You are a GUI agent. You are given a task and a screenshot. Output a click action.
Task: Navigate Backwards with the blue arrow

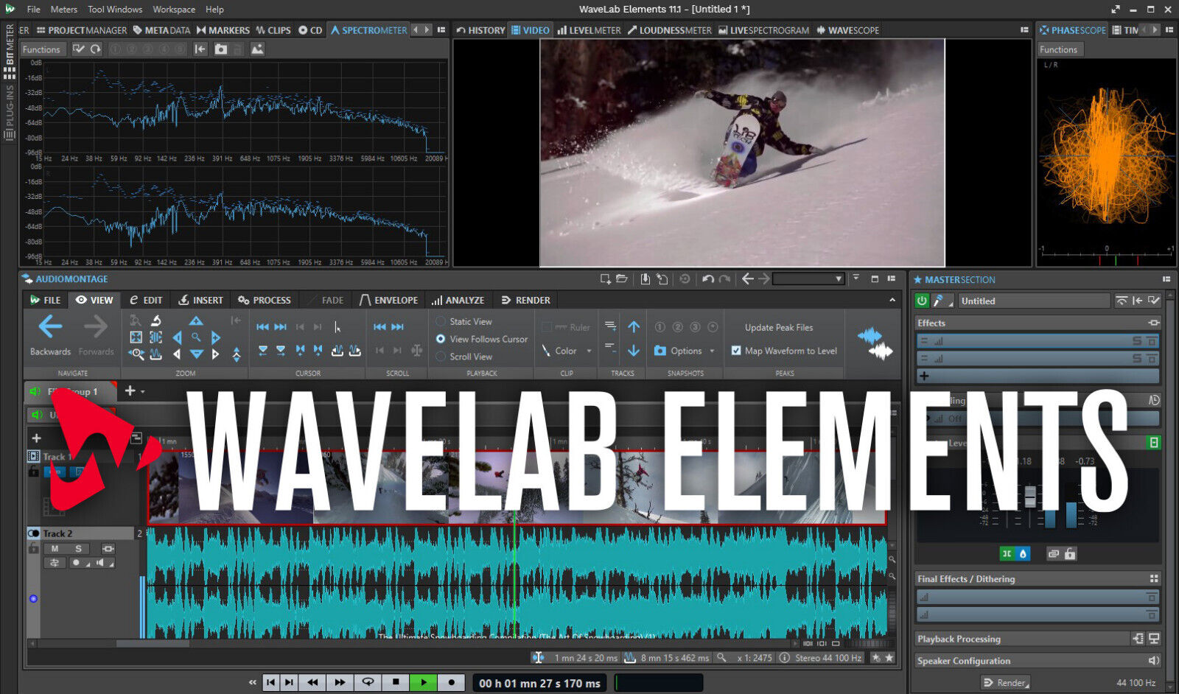point(50,326)
